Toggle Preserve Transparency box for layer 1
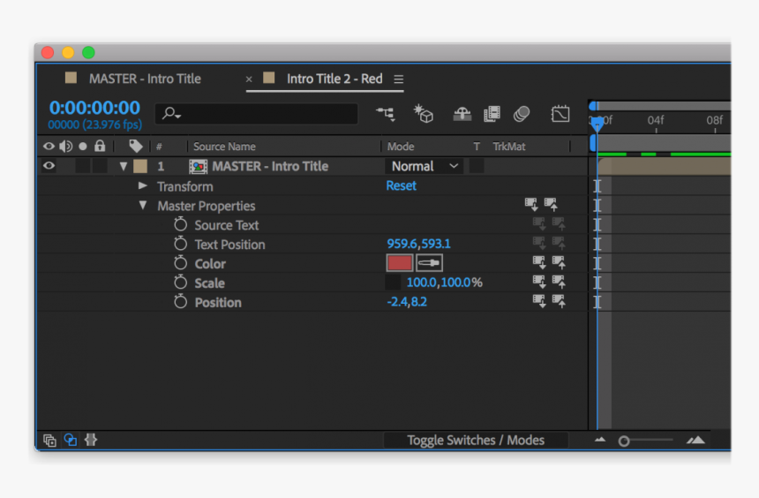This screenshot has height=498, width=759. 477,166
